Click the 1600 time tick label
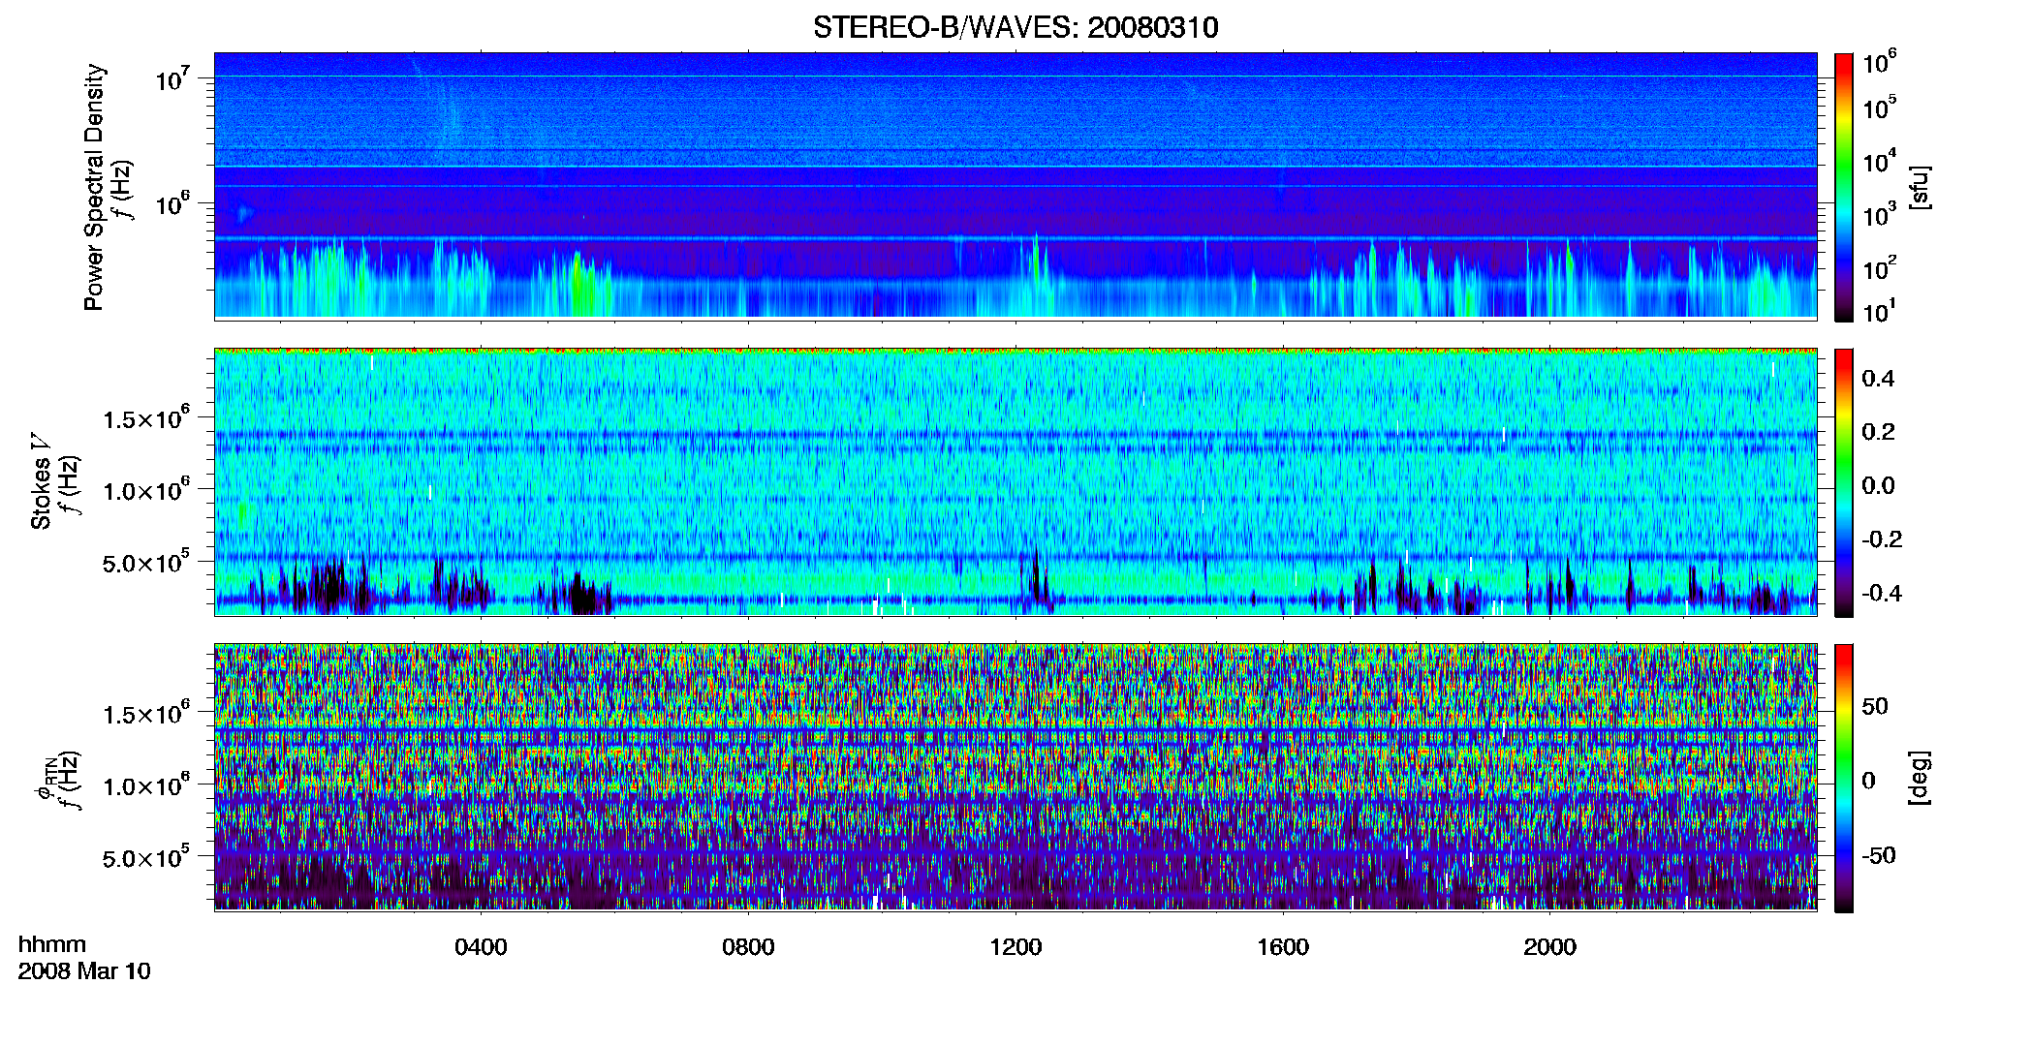This screenshot has height=1046, width=2031. [x=1283, y=946]
